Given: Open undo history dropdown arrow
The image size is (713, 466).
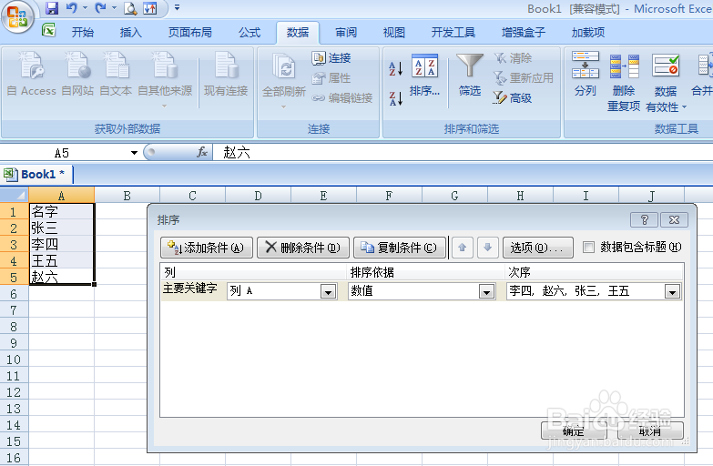Looking at the screenshot, I should (85, 8).
